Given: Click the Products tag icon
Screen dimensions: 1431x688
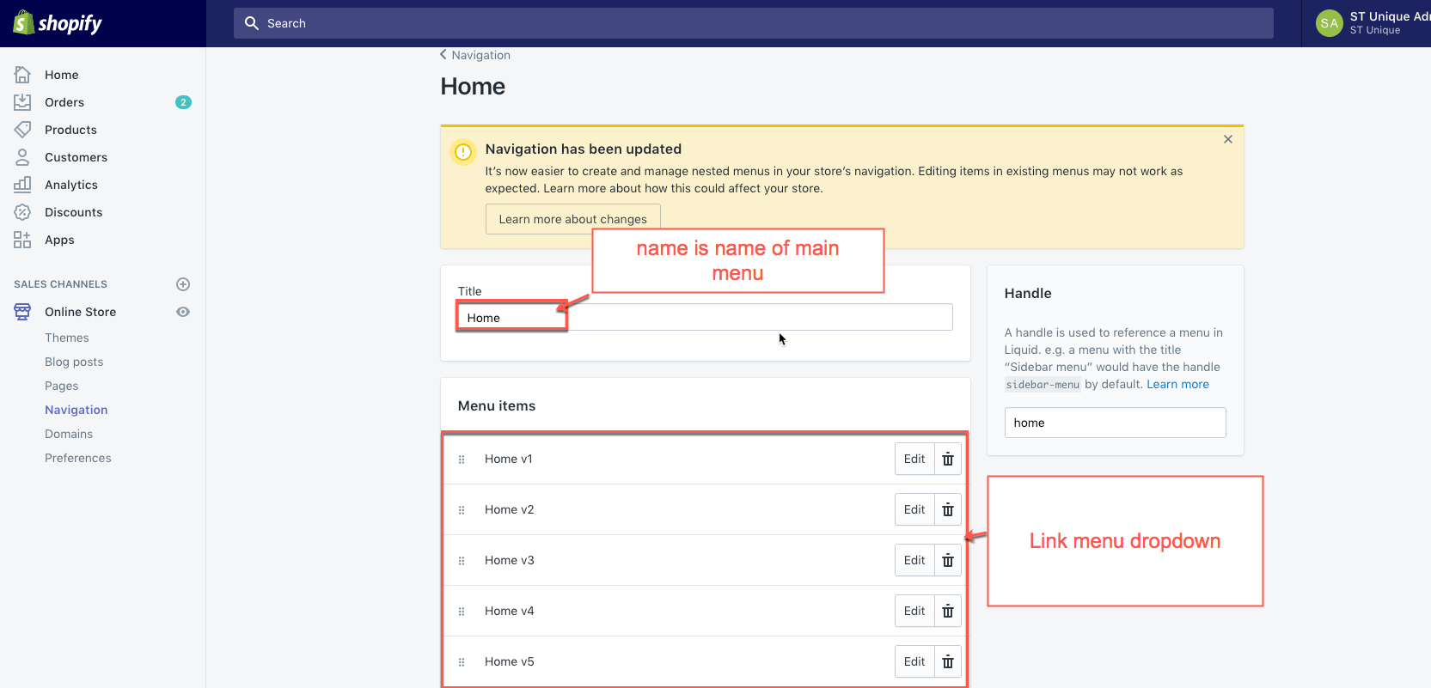Looking at the screenshot, I should tap(22, 130).
